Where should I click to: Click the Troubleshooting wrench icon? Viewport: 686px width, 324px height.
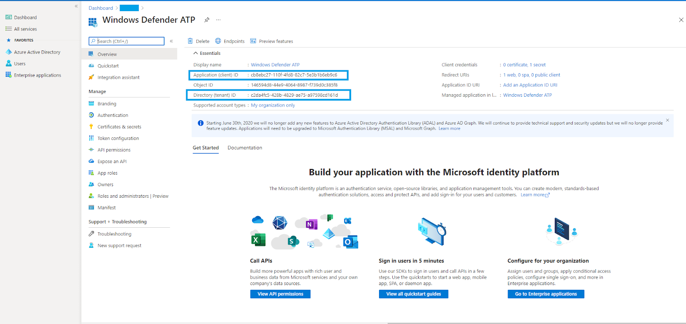point(91,234)
